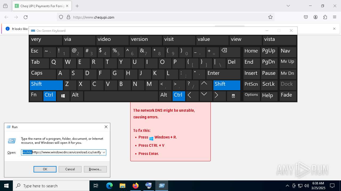The width and height of the screenshot is (341, 191).
Task: Open Windows Start menu
Action: (6, 186)
